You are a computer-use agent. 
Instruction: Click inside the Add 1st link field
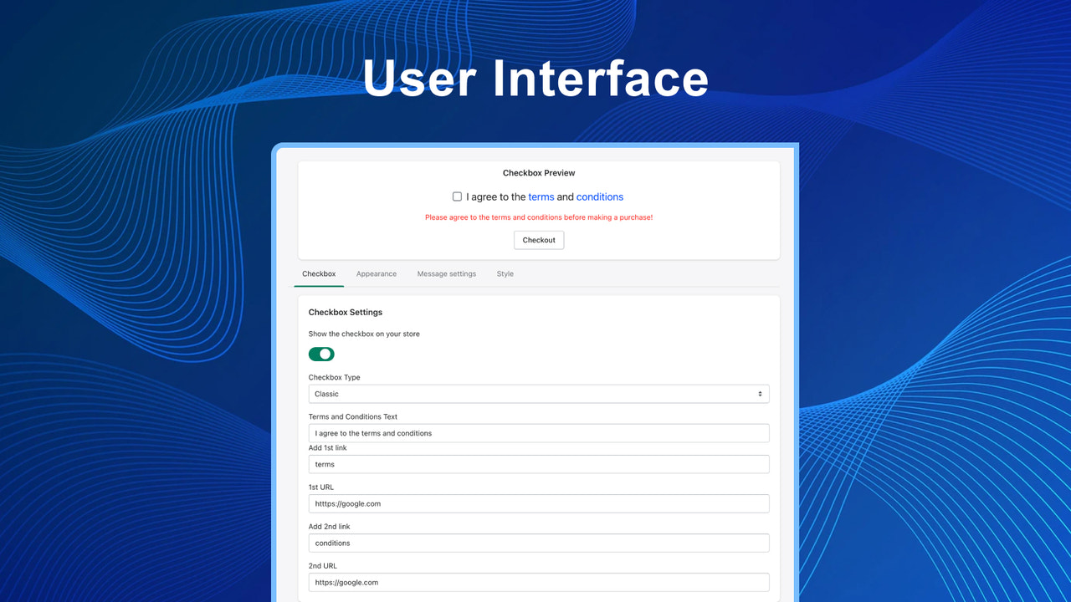[x=538, y=463]
